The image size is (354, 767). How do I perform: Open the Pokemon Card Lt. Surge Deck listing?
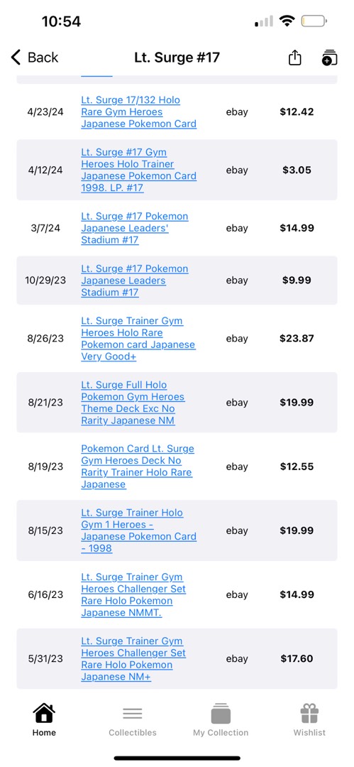click(x=138, y=467)
